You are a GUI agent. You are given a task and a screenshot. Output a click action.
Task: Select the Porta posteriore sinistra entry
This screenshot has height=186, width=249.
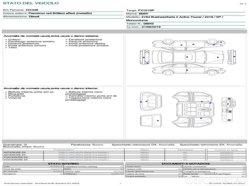click(87, 45)
